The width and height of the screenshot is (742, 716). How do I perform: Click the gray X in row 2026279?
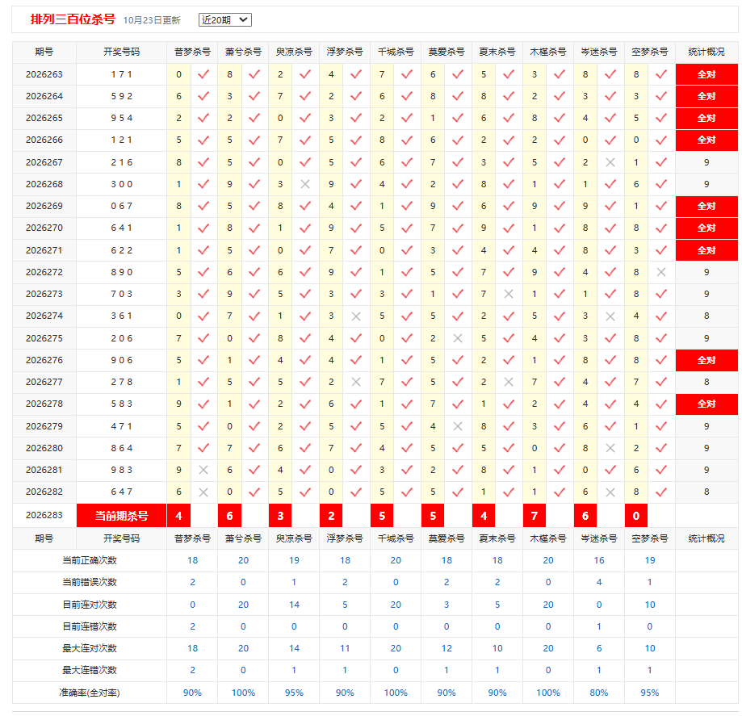click(x=458, y=426)
